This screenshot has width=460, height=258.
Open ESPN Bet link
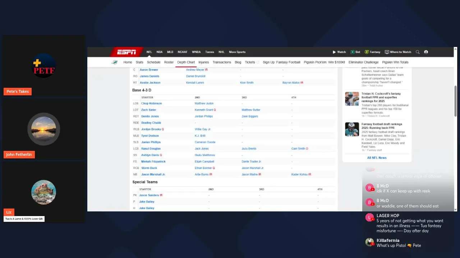tap(355, 52)
